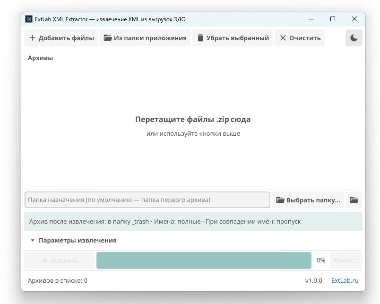Click the extraction settings summary banner

[x=193, y=221]
